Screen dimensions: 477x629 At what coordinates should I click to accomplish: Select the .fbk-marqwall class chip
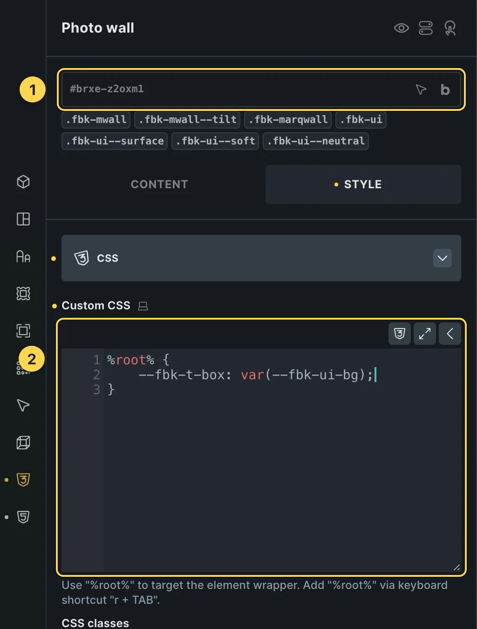288,120
